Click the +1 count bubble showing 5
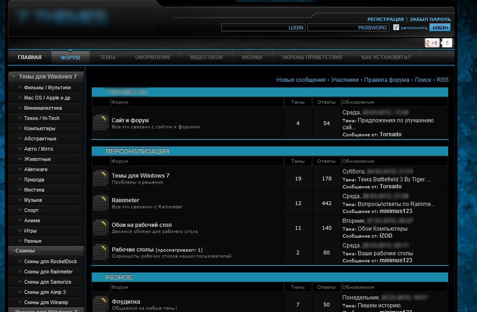 pos(447,43)
